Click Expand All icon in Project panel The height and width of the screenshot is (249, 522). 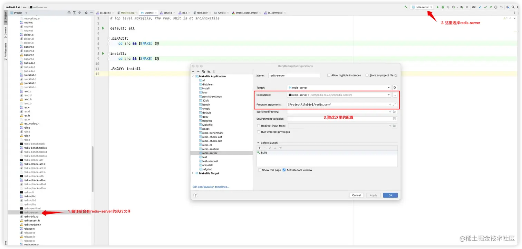74,13
